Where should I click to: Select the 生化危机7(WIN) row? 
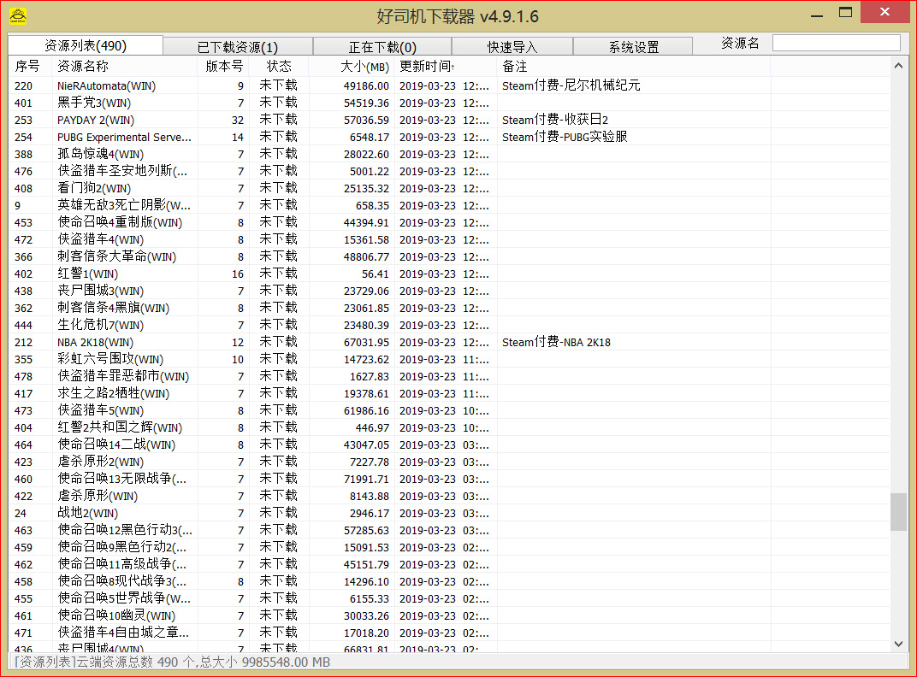click(x=449, y=325)
